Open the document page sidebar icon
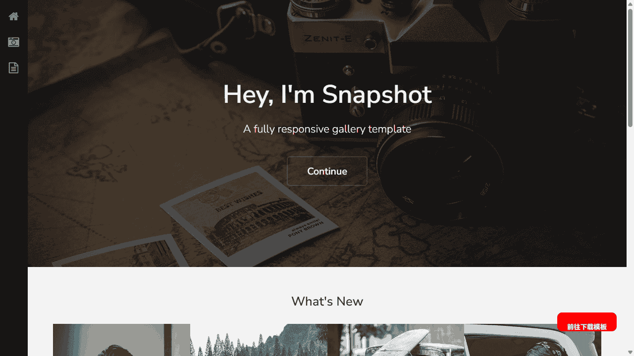Screen dimensions: 634x356 (x=13, y=68)
